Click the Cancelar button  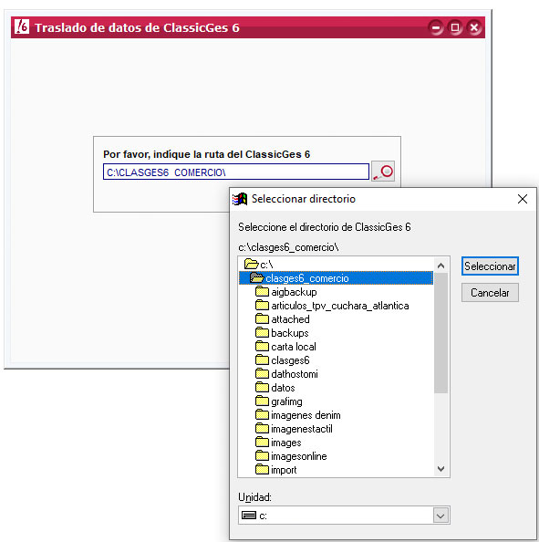(490, 293)
